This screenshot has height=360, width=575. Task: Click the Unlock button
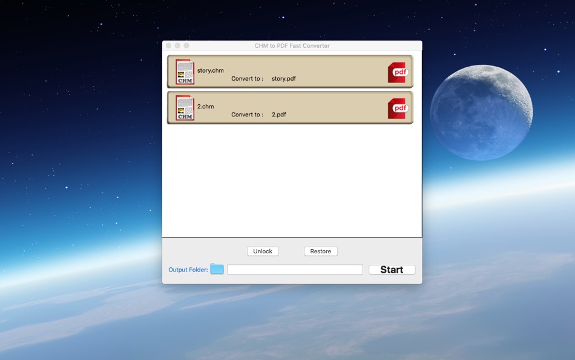coord(263,252)
